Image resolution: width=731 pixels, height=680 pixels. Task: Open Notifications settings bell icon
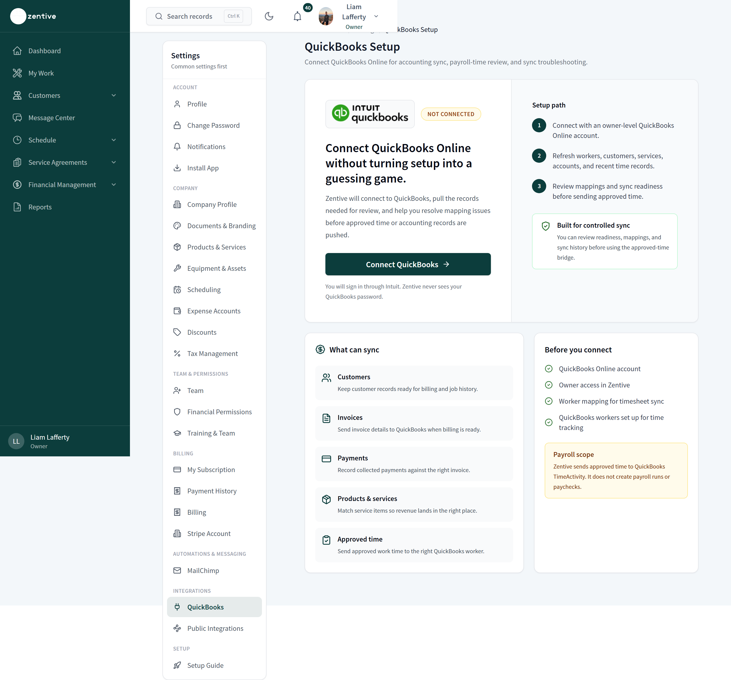177,147
